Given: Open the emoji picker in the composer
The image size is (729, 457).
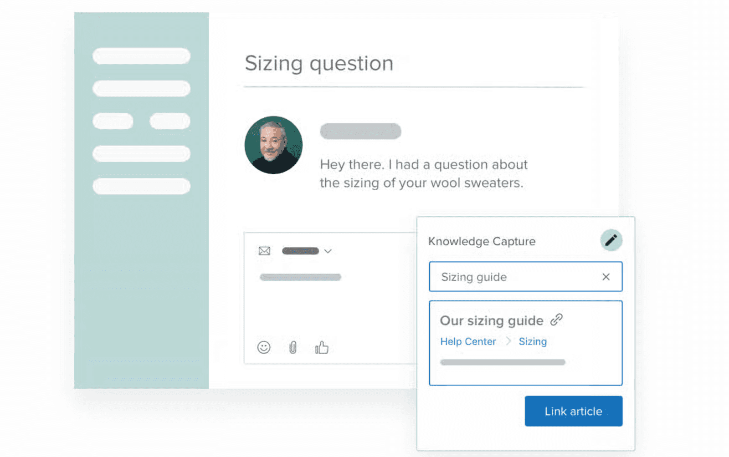Looking at the screenshot, I should [264, 347].
